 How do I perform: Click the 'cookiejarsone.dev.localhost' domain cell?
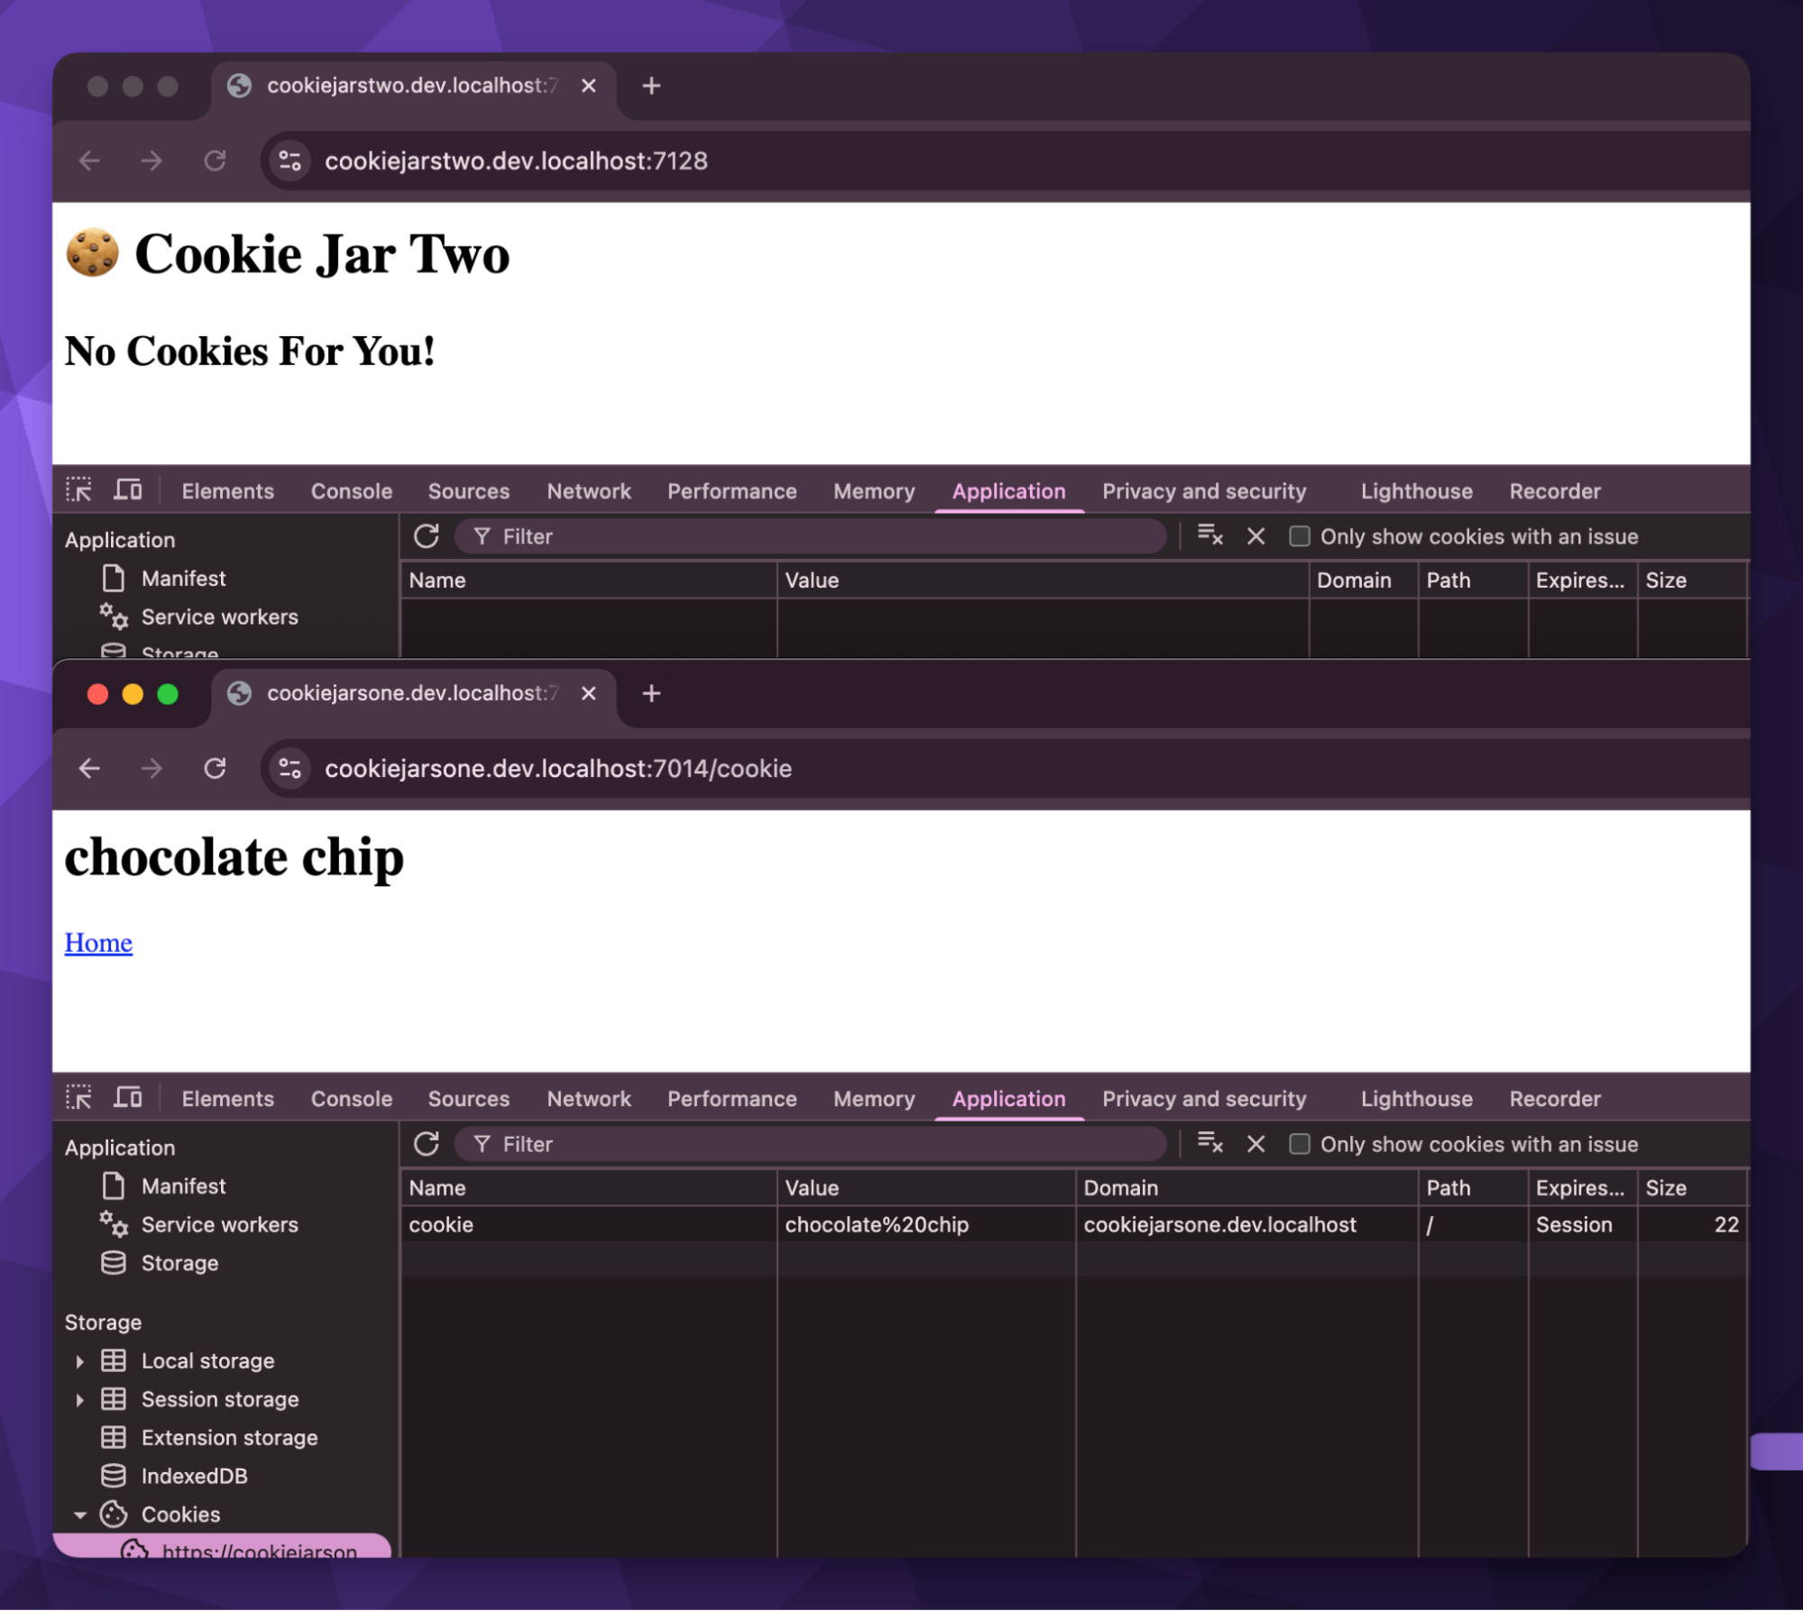(1246, 1224)
